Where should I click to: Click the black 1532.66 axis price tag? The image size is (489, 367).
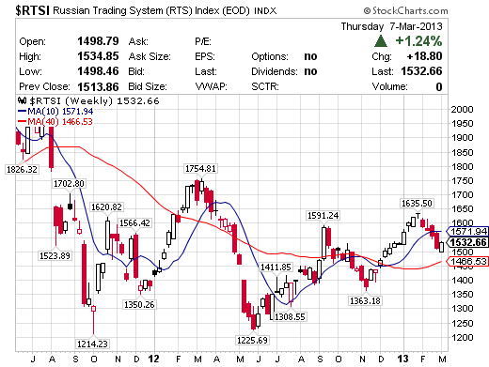pos(467,242)
